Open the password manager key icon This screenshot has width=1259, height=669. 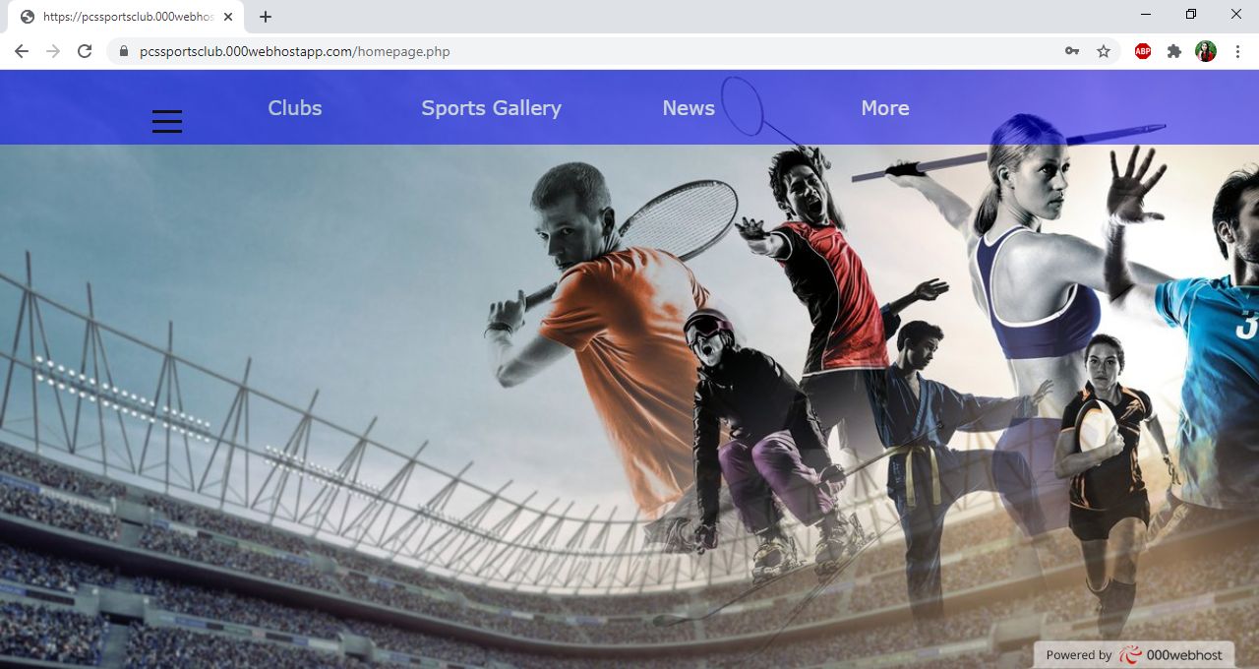pos(1071,50)
